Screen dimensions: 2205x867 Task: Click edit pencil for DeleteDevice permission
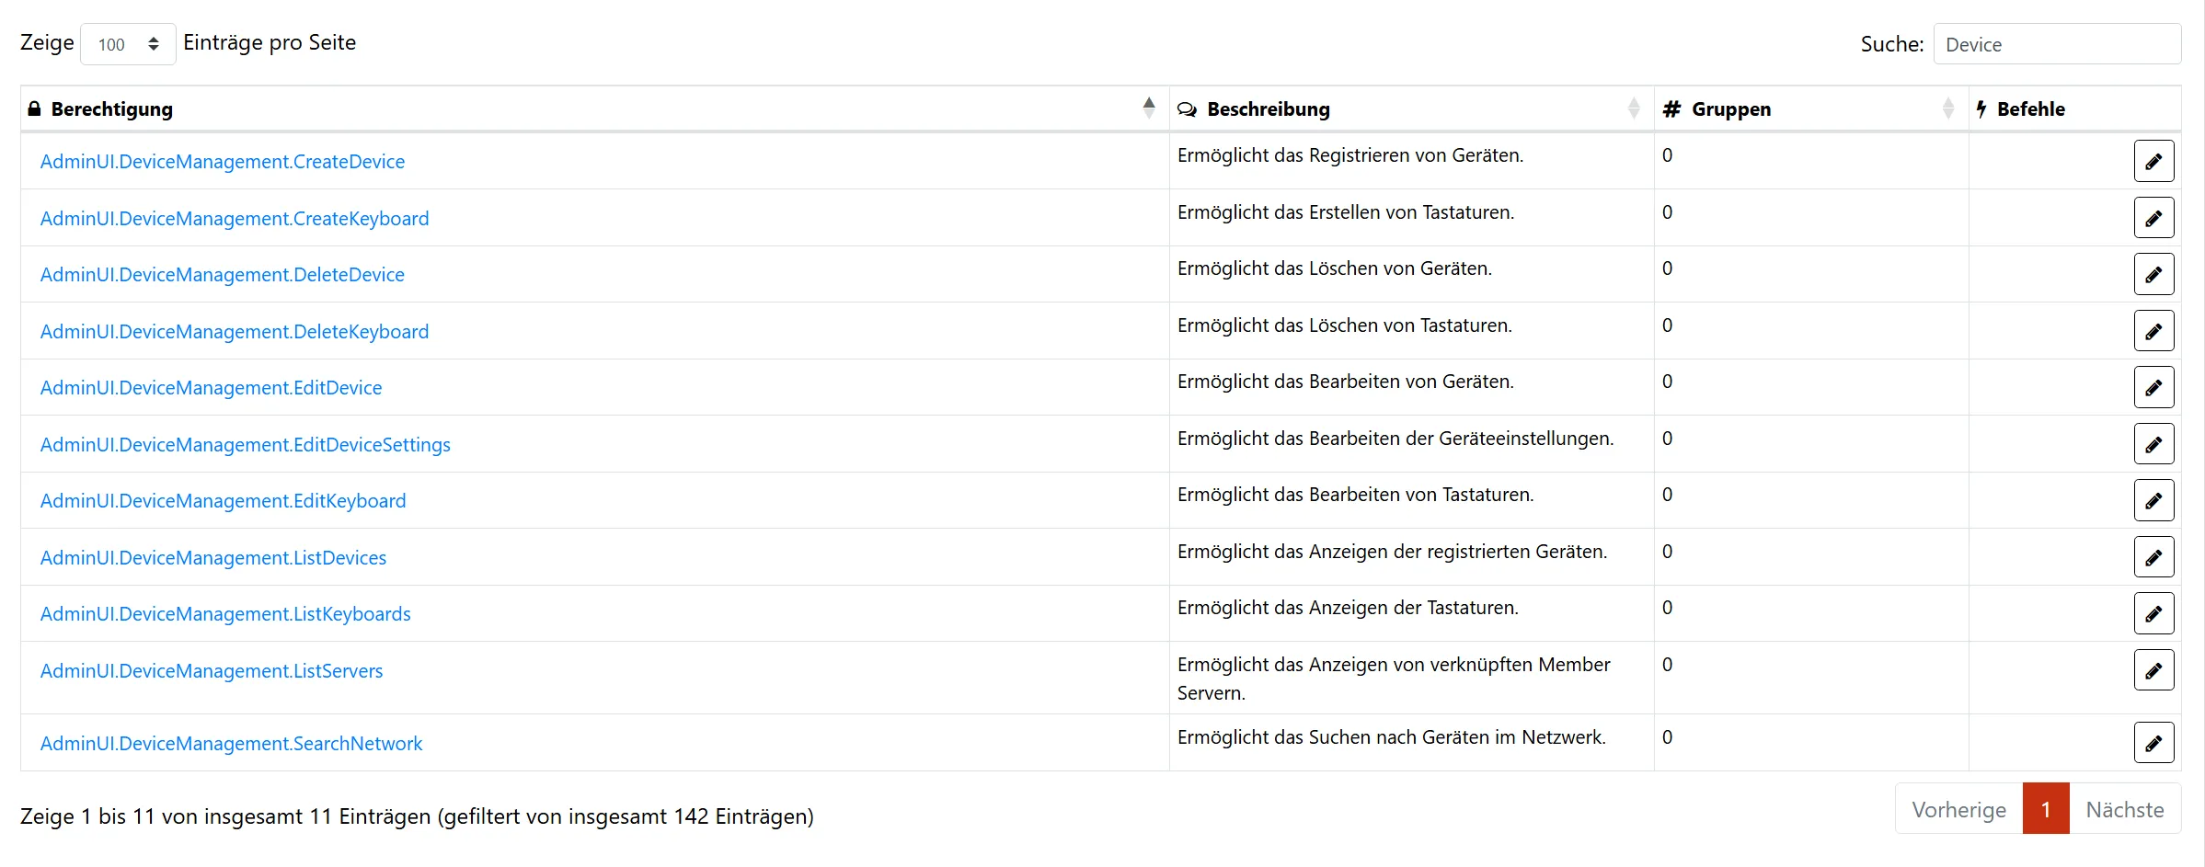(2153, 275)
